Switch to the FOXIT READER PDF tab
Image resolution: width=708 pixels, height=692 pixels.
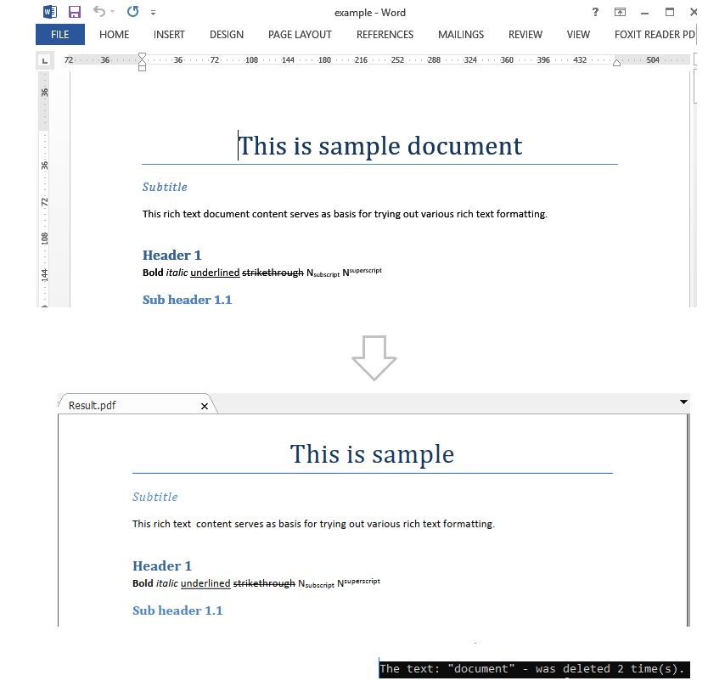(x=654, y=34)
